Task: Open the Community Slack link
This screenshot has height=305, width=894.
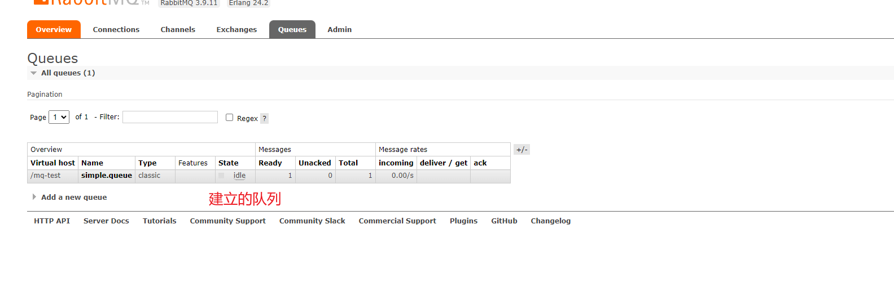Action: [312, 221]
